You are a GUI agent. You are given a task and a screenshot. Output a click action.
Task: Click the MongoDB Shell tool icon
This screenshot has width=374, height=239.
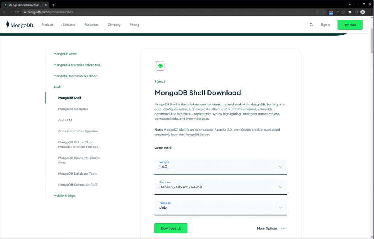(160, 66)
